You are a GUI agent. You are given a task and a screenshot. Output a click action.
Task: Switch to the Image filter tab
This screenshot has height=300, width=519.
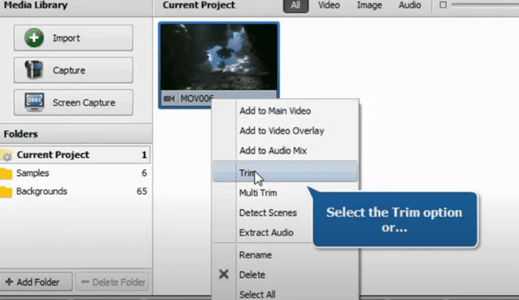point(370,6)
